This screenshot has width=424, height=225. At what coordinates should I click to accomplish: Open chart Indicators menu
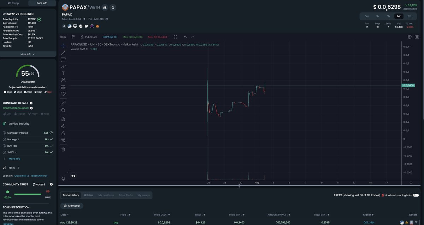coord(89,37)
